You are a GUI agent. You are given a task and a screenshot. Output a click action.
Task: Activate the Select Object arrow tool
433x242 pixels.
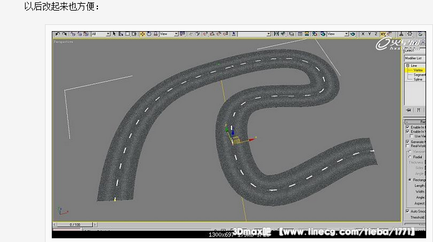(114, 34)
